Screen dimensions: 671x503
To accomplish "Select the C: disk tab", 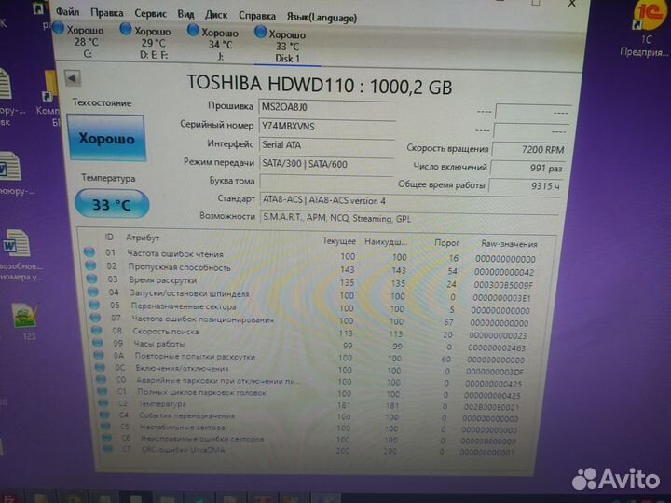I will (x=79, y=41).
